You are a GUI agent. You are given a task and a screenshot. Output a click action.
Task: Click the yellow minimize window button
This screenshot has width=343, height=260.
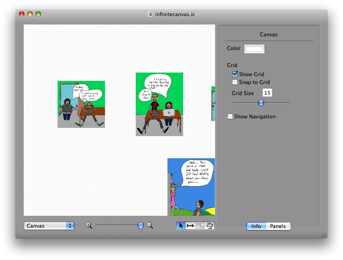(x=30, y=14)
